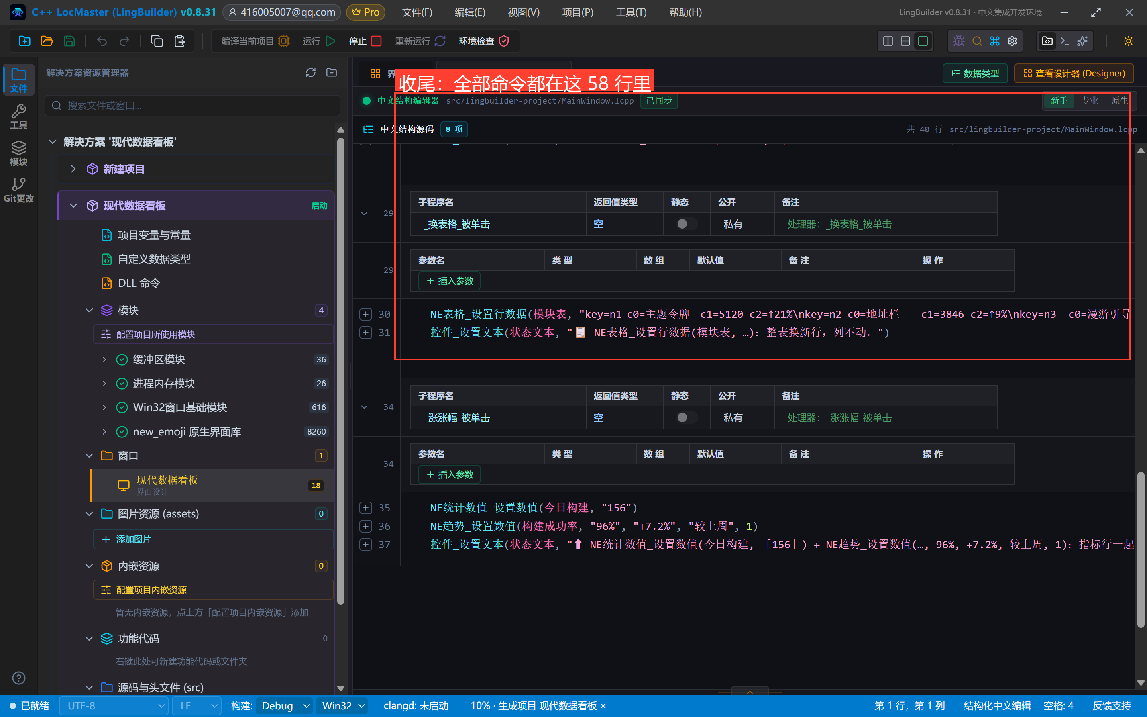The height and width of the screenshot is (717, 1147).
Task: Click the AI sparkle assistant icon
Action: [1082, 41]
